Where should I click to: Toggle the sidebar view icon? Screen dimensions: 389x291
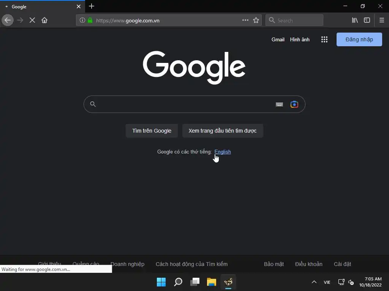(367, 20)
